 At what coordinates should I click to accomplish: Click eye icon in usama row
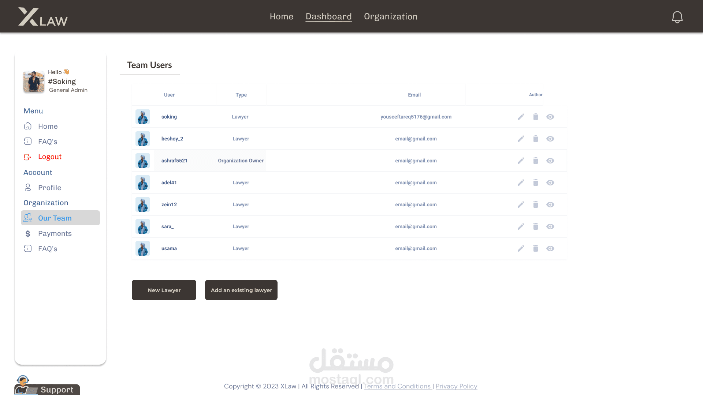[x=550, y=248]
